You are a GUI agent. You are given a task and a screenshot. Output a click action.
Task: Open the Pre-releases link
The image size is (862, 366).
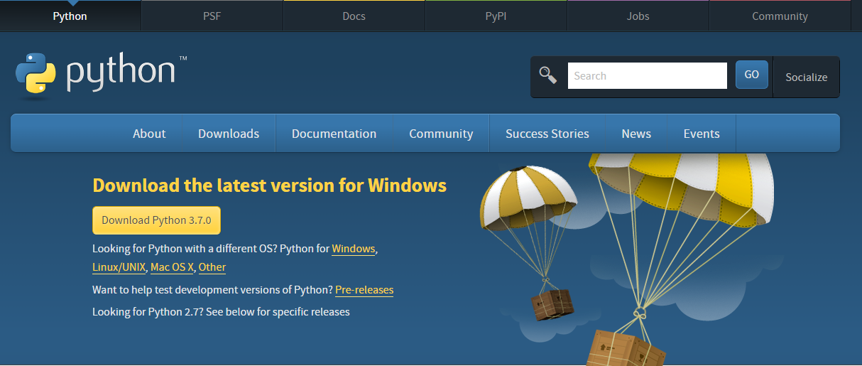(x=364, y=290)
